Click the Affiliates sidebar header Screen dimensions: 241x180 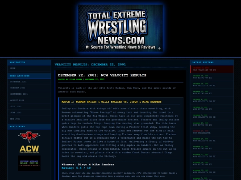(29, 127)
